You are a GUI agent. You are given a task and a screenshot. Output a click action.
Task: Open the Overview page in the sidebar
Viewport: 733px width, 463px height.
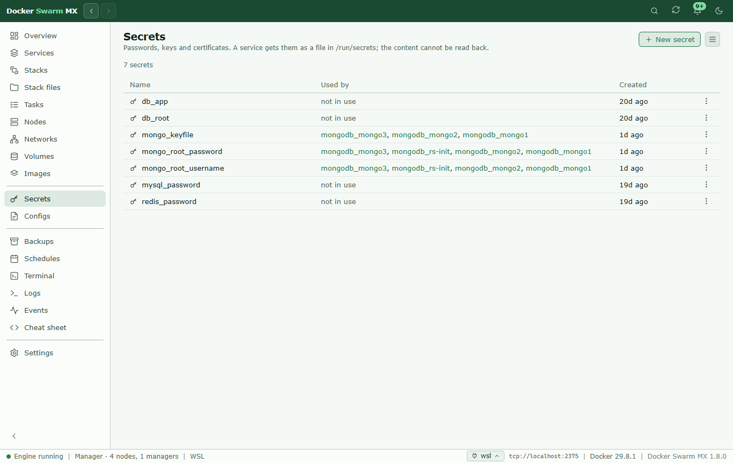click(55, 36)
